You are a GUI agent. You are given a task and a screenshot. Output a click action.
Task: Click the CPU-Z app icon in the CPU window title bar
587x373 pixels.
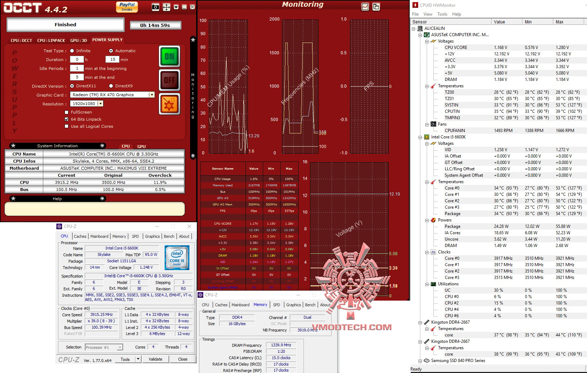point(59,226)
